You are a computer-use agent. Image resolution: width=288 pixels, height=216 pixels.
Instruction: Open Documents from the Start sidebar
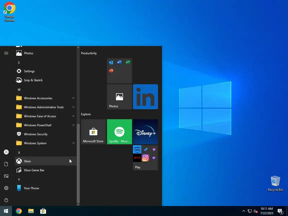6,164
